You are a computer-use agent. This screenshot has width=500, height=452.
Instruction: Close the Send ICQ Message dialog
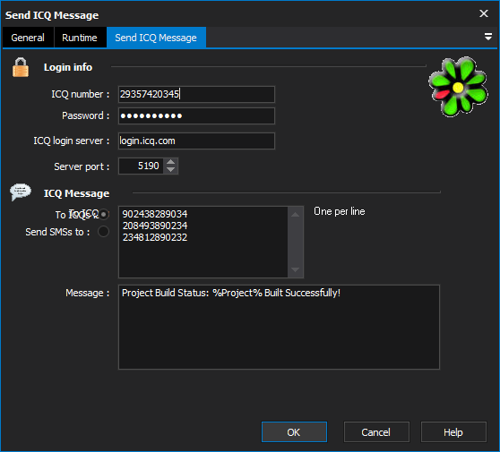[x=484, y=13]
